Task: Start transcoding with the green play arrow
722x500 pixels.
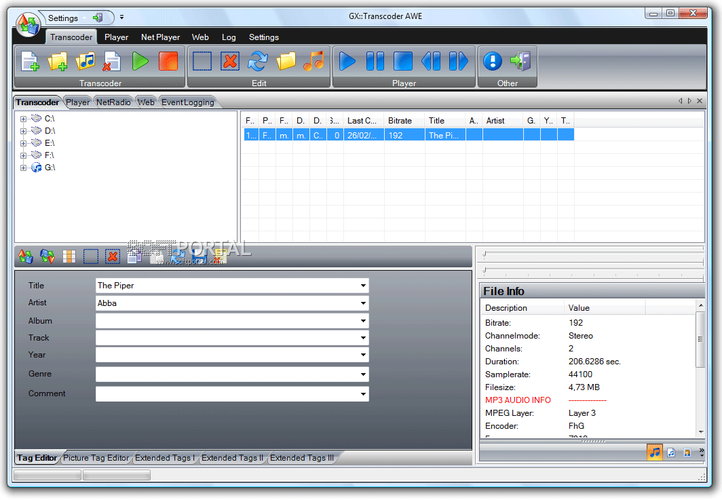Action: 140,61
